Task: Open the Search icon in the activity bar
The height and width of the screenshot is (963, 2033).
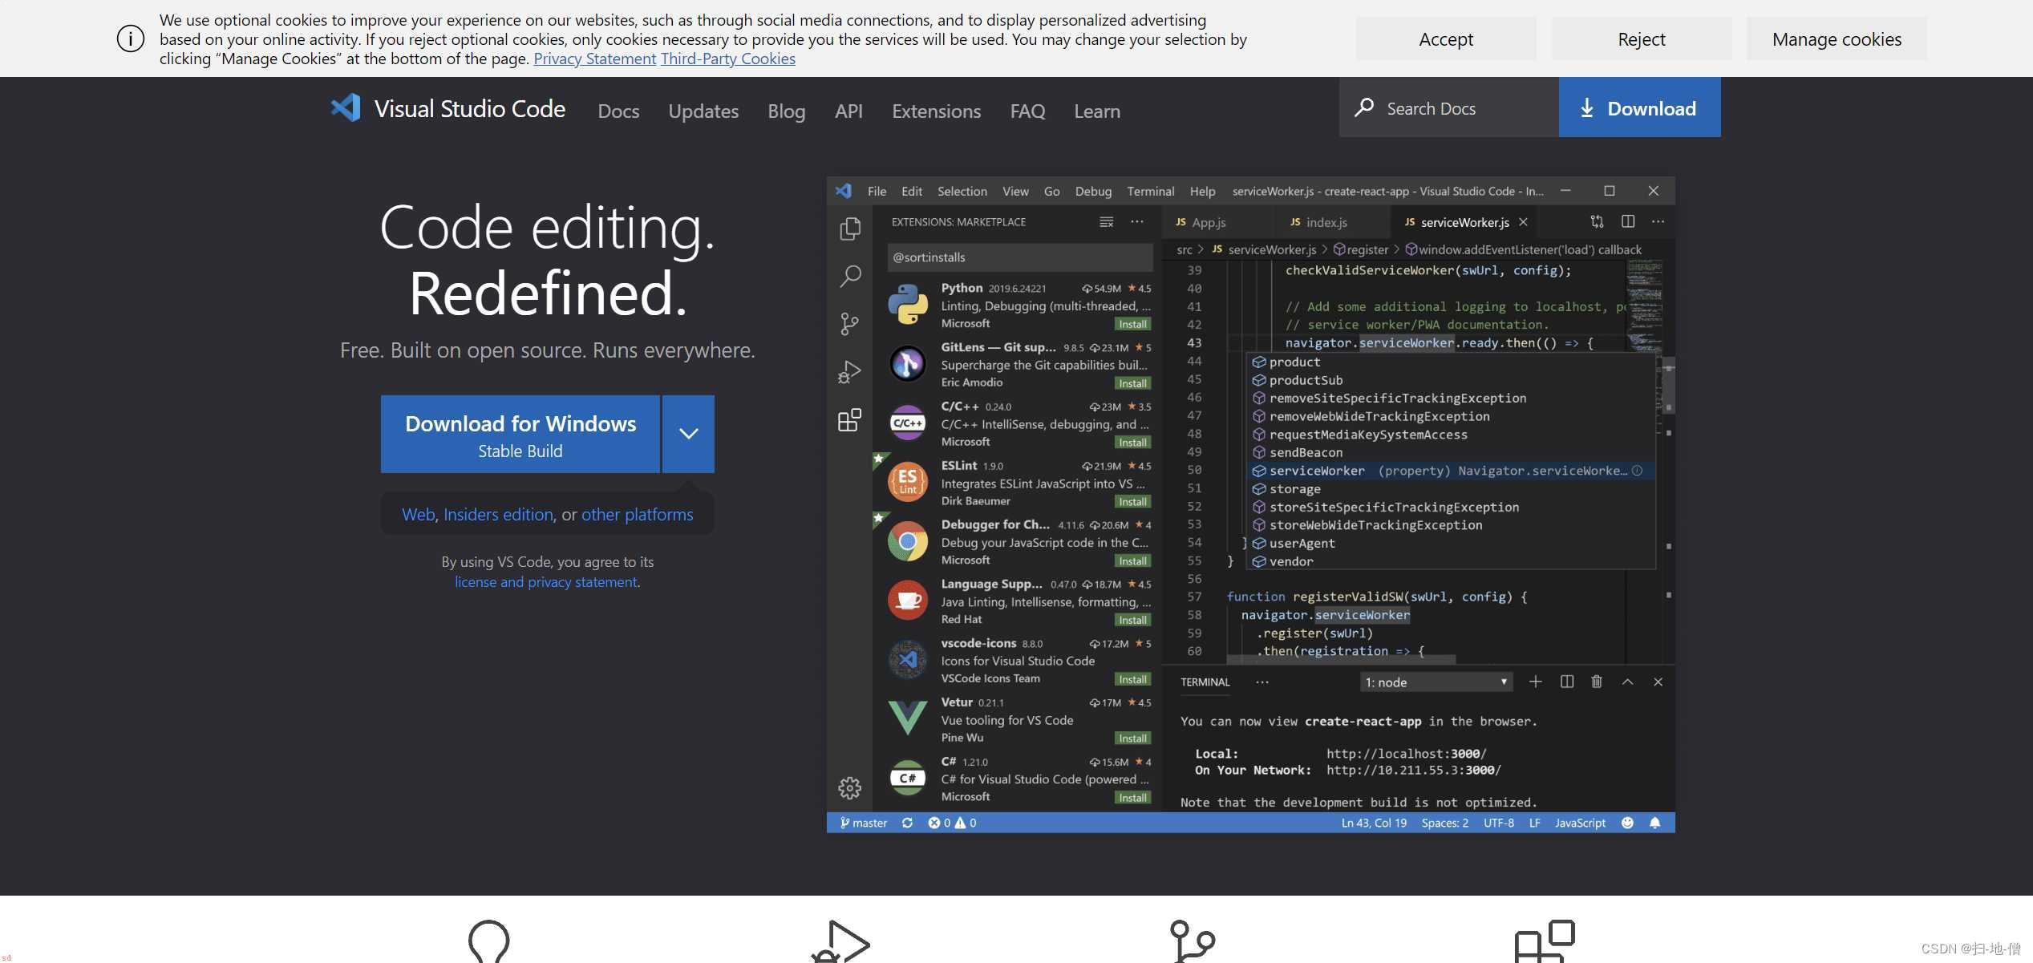Action: 850,277
